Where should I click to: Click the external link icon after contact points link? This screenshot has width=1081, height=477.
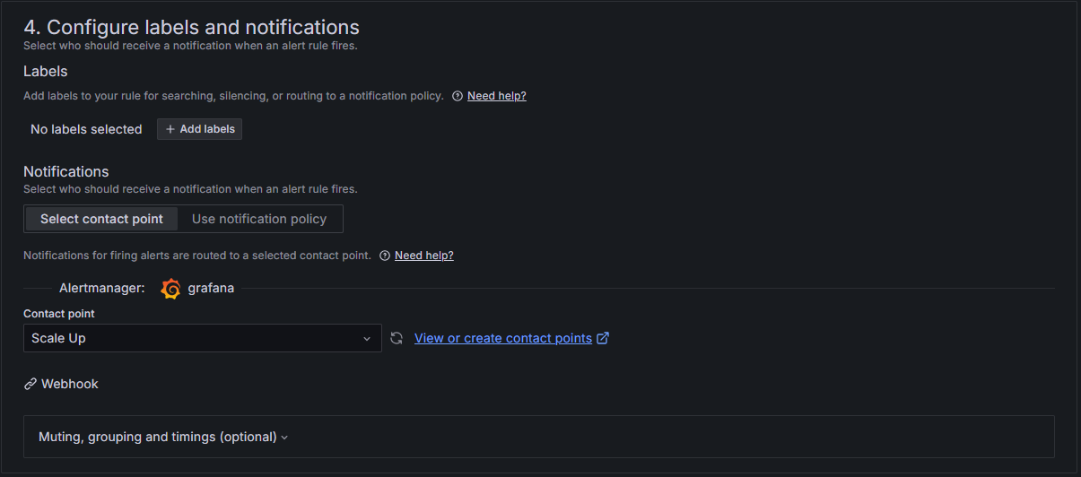click(x=603, y=338)
